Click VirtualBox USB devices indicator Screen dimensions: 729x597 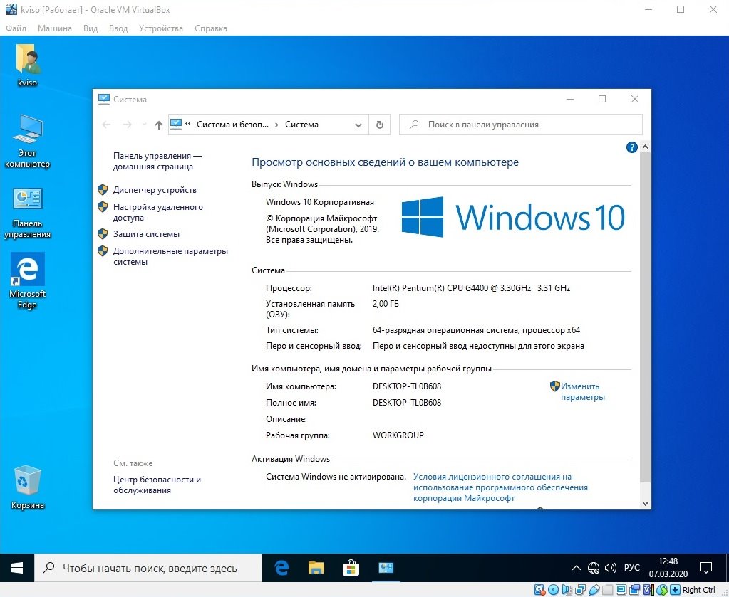[x=594, y=590]
